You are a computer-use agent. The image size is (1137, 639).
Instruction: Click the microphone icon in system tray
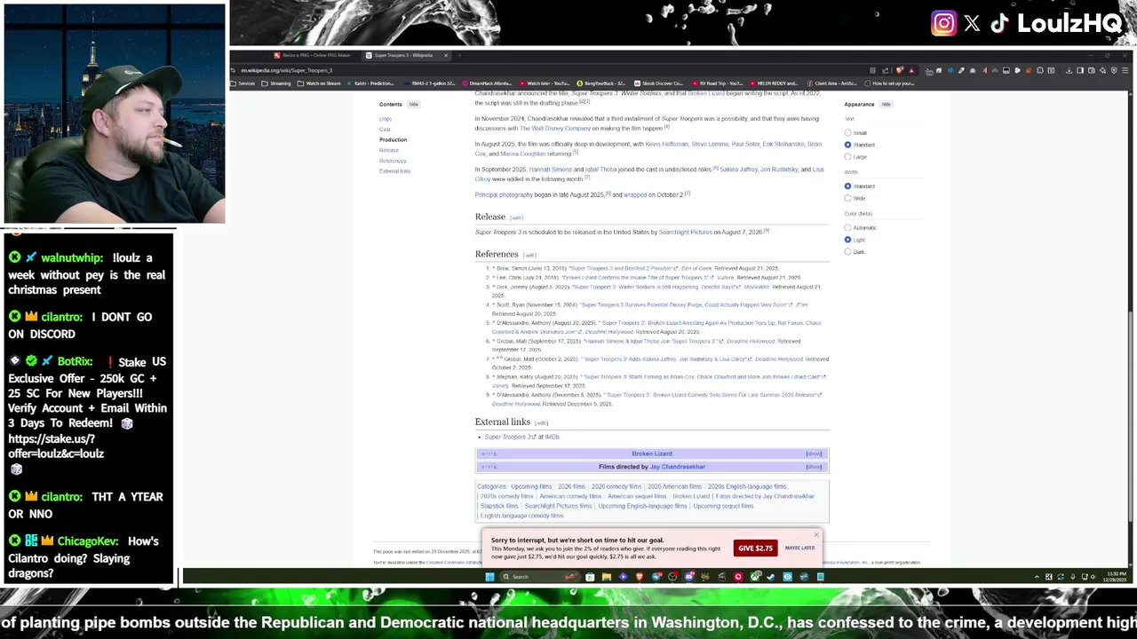point(1073,577)
